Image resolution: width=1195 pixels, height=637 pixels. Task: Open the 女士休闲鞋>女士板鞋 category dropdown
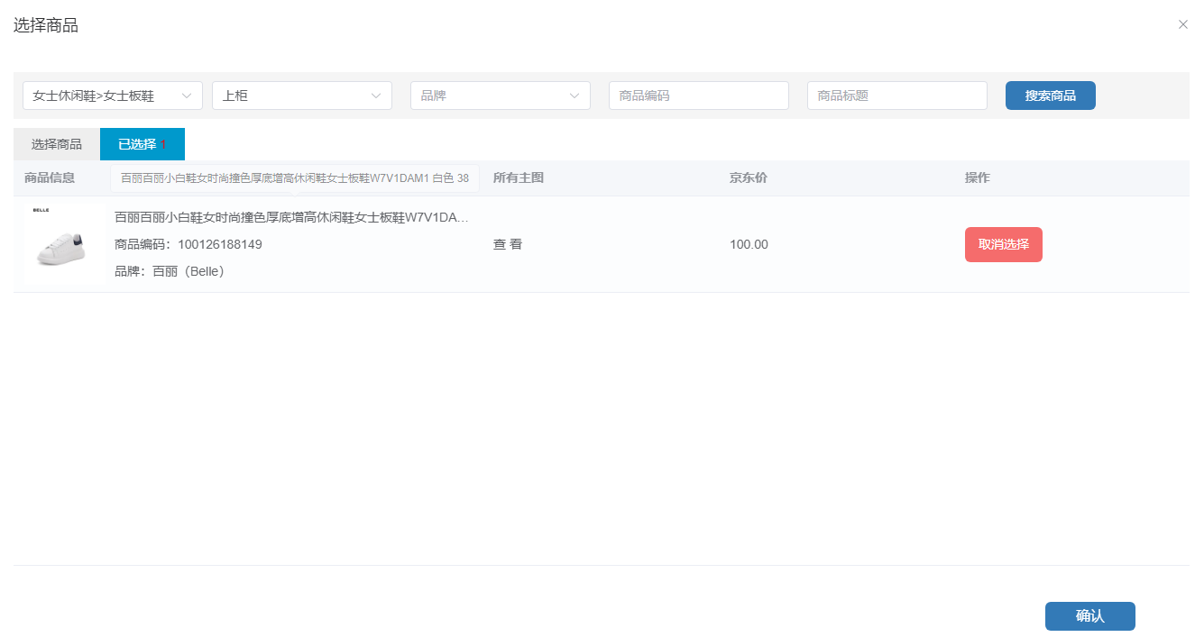(x=112, y=96)
